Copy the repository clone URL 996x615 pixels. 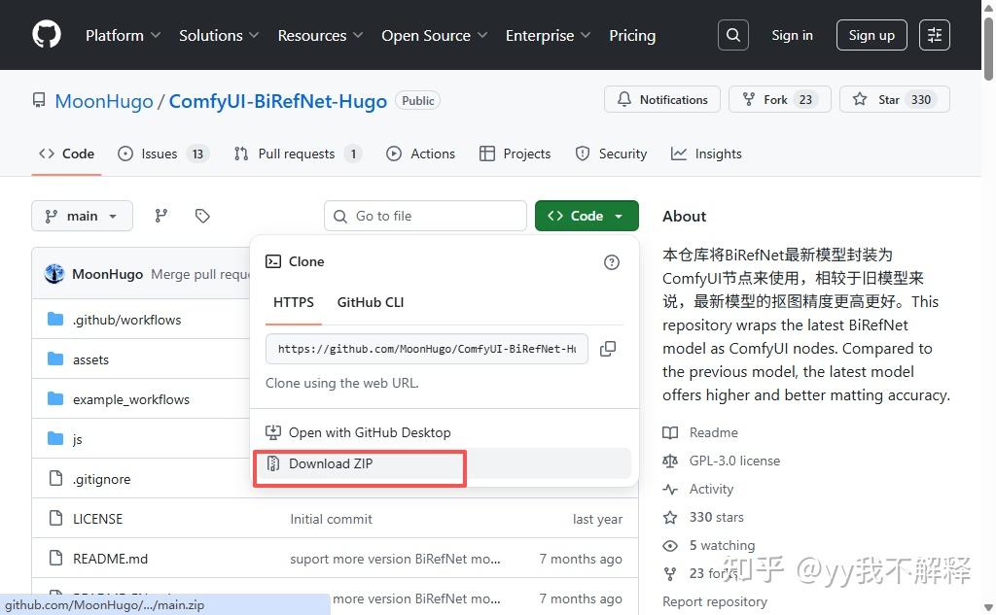608,348
